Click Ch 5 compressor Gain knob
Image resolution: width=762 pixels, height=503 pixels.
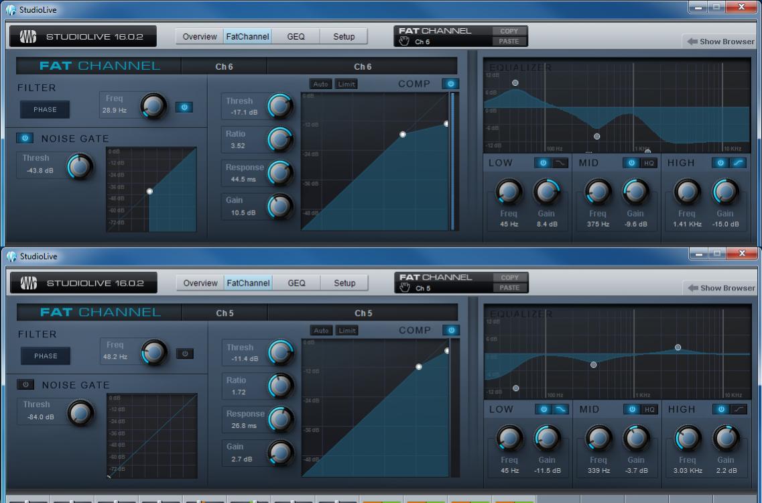[280, 453]
